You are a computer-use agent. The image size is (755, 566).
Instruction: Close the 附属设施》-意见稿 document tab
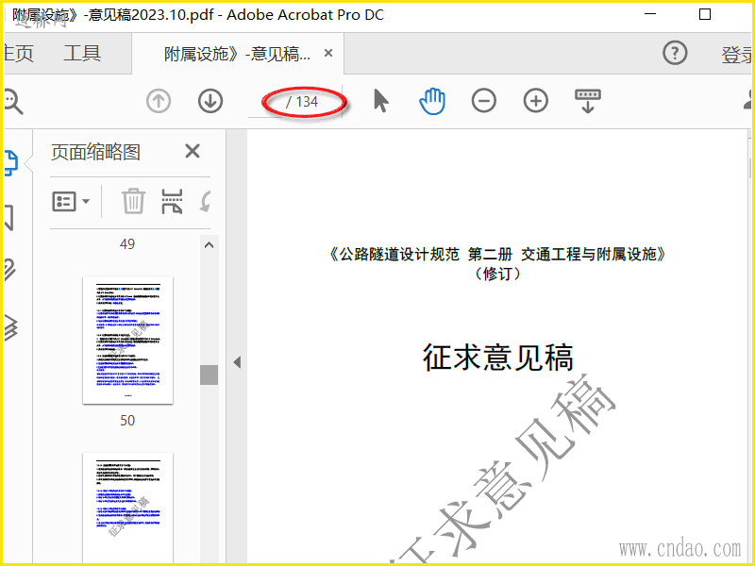328,53
